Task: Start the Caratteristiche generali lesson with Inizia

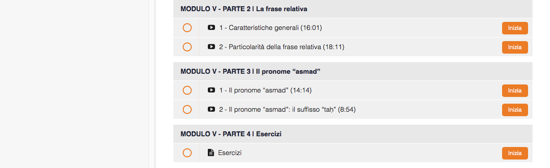Action: click(515, 28)
